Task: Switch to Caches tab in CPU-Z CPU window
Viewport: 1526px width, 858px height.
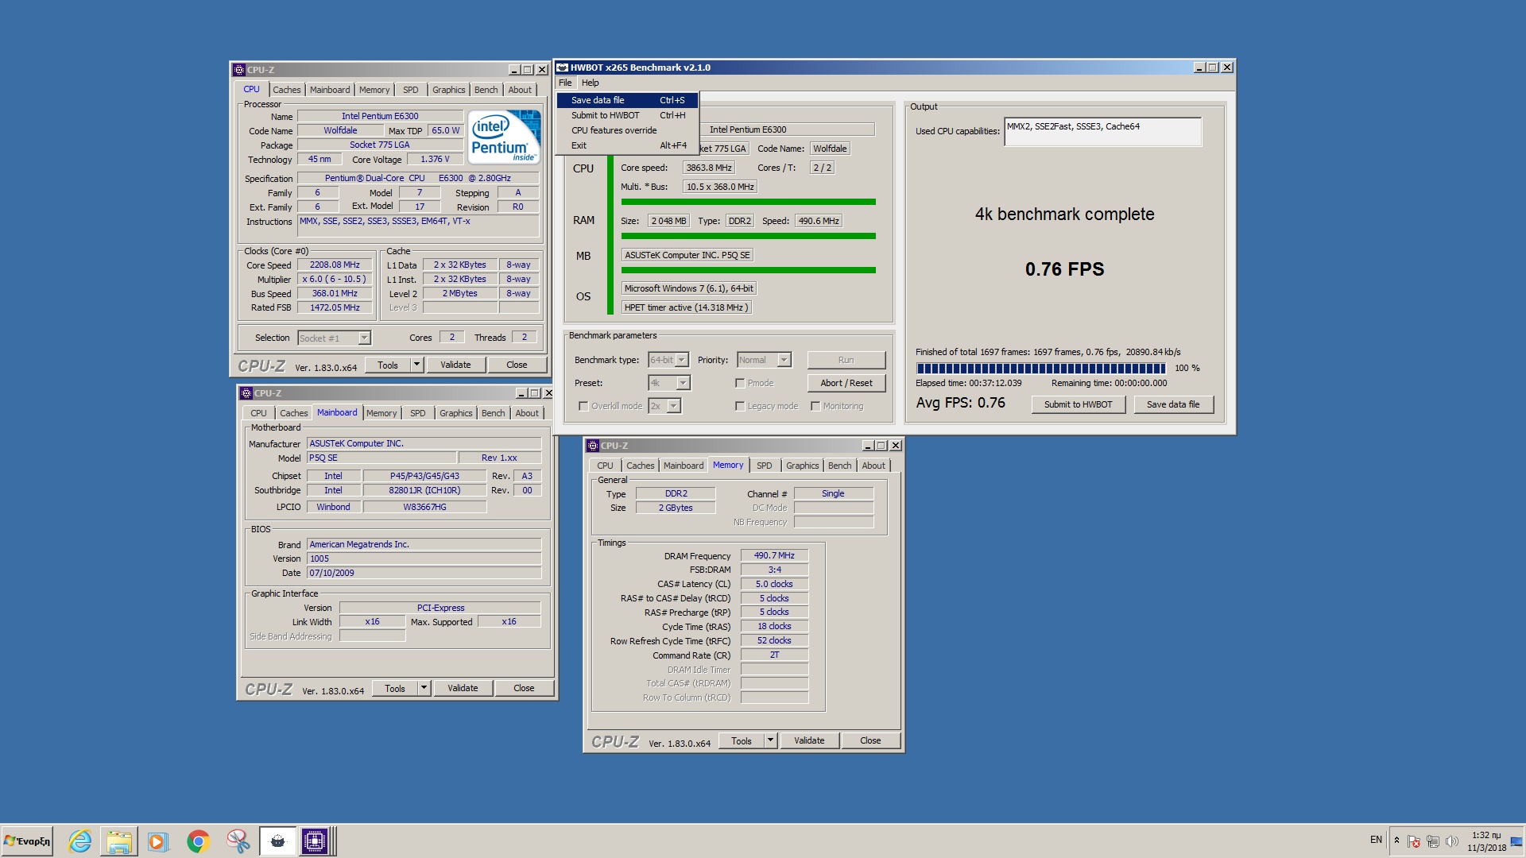Action: click(x=287, y=90)
